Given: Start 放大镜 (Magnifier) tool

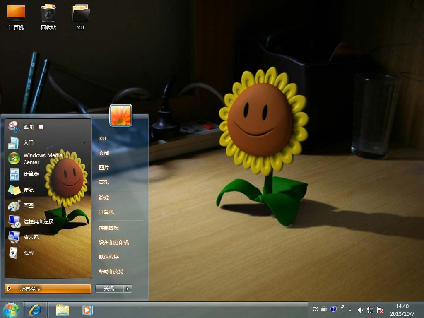Looking at the screenshot, I should tap(31, 237).
